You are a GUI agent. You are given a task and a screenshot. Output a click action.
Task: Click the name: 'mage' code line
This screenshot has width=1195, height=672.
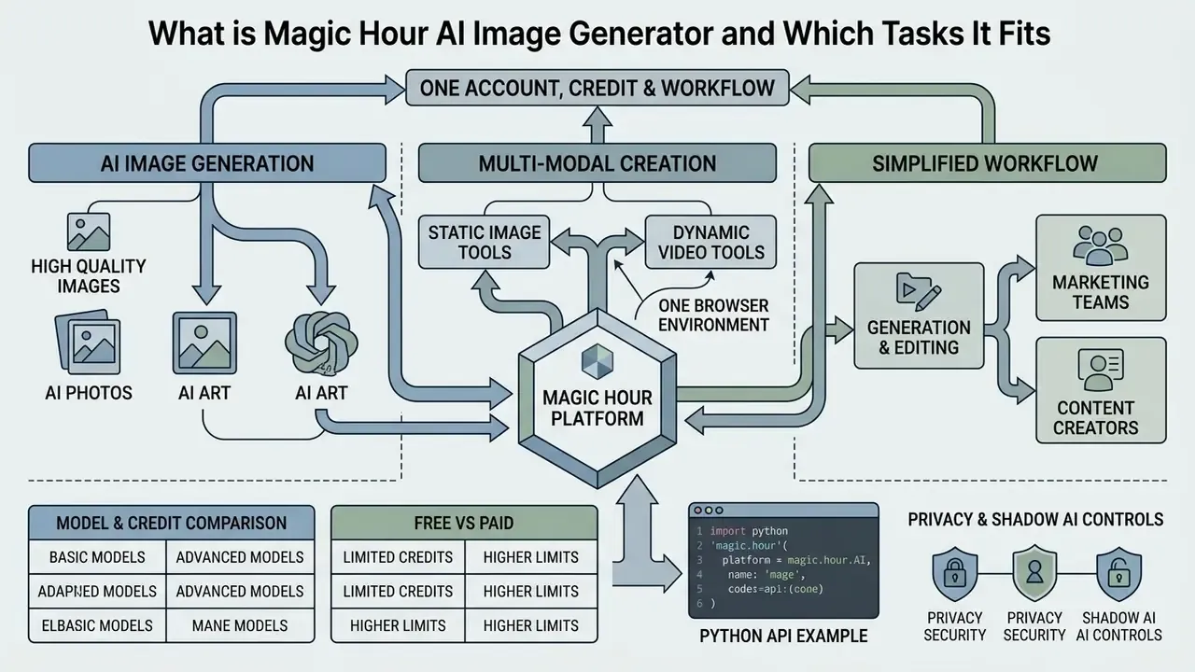coord(766,575)
